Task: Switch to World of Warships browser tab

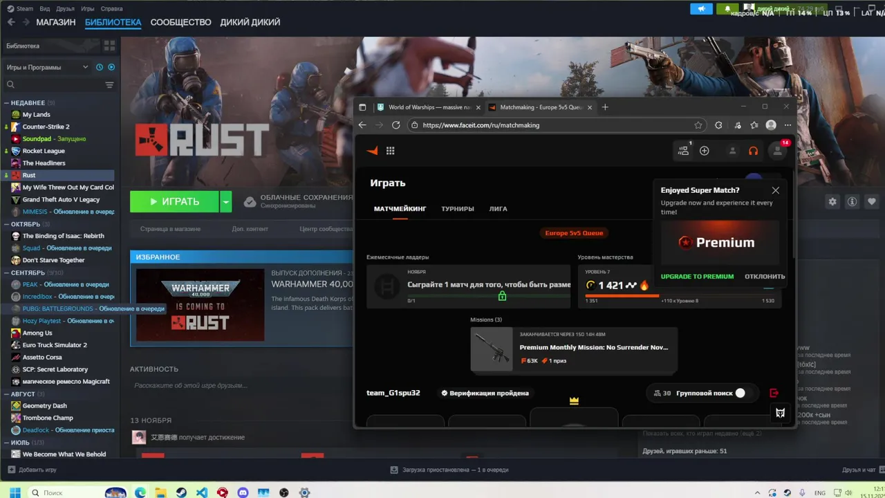Action: coord(429,107)
